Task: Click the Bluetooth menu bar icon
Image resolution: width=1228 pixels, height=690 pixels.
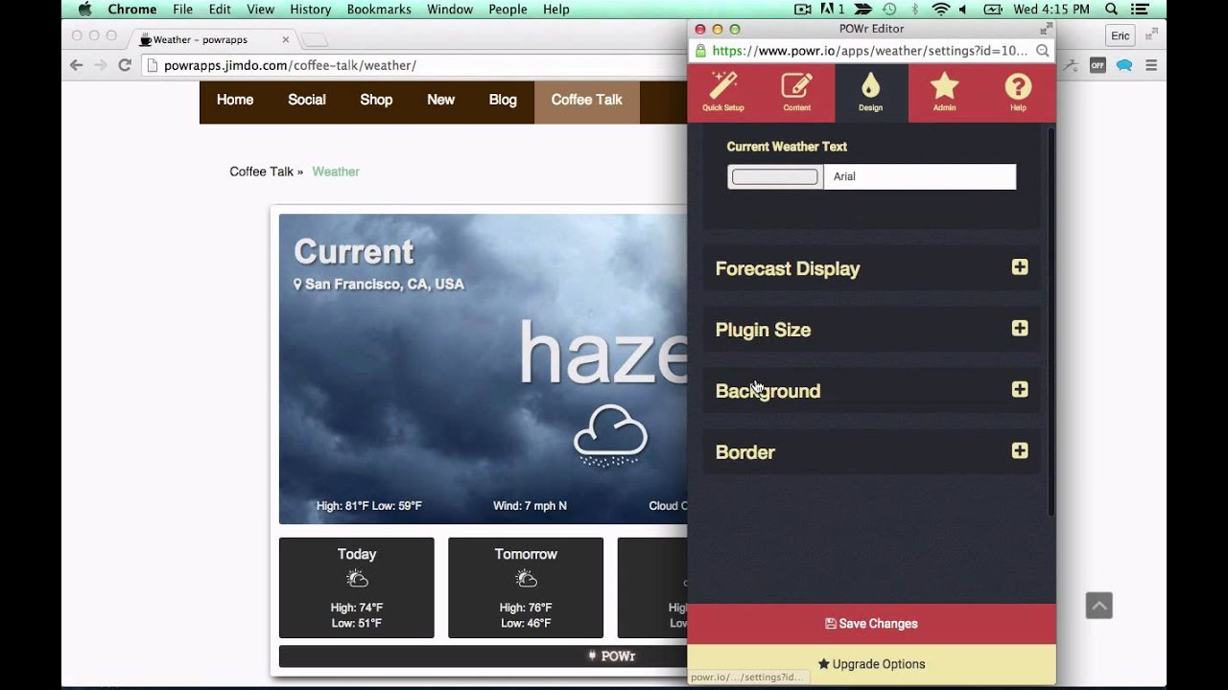Action: click(x=914, y=10)
